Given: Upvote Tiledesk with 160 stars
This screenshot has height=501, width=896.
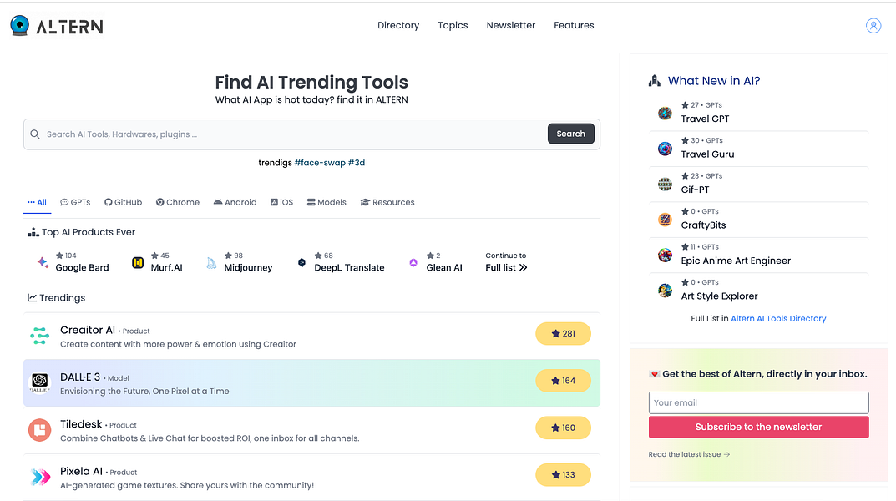Looking at the screenshot, I should pyautogui.click(x=563, y=428).
